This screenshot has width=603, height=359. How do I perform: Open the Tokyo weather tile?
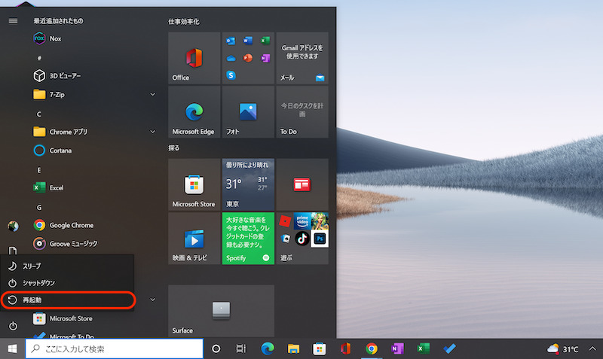248,184
